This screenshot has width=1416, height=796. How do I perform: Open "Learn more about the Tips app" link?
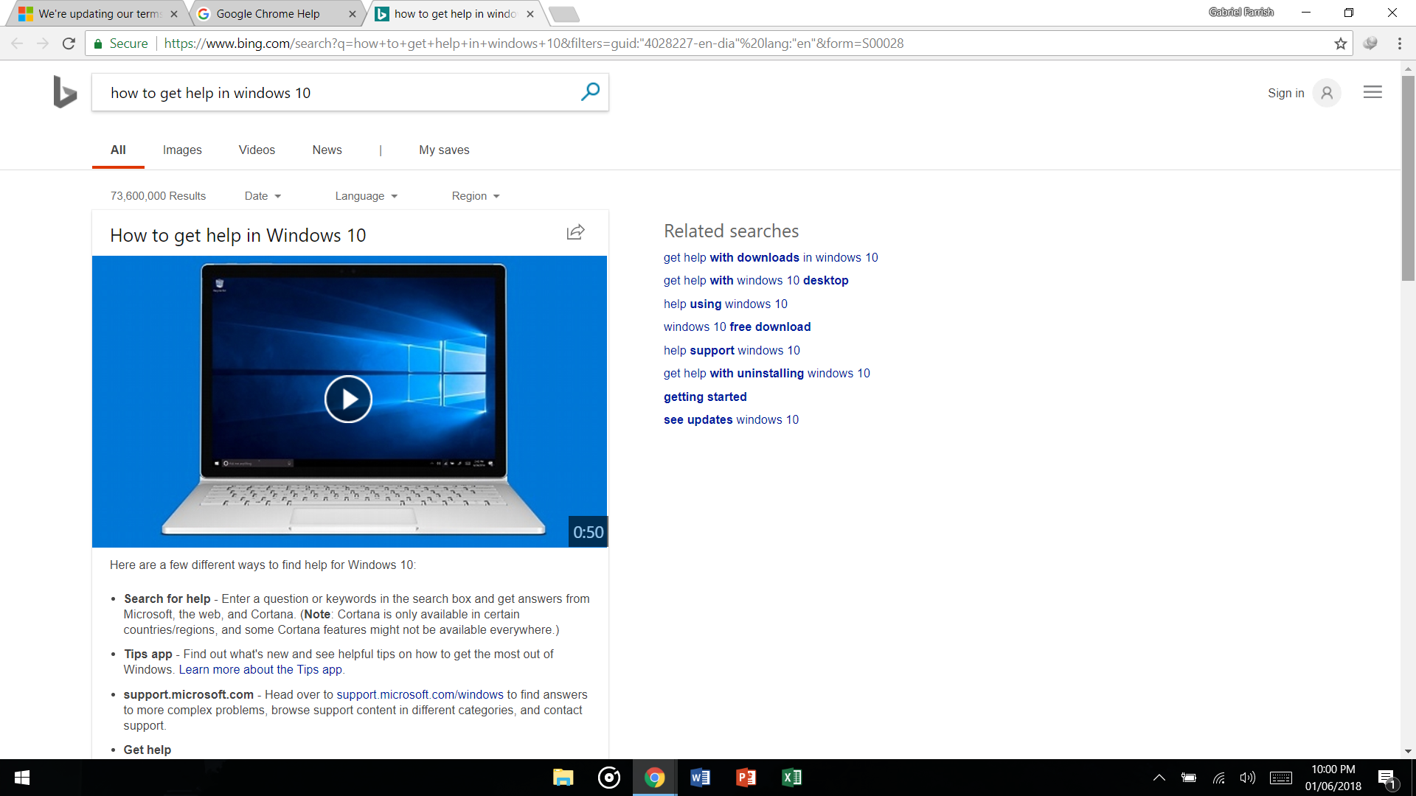click(x=260, y=670)
